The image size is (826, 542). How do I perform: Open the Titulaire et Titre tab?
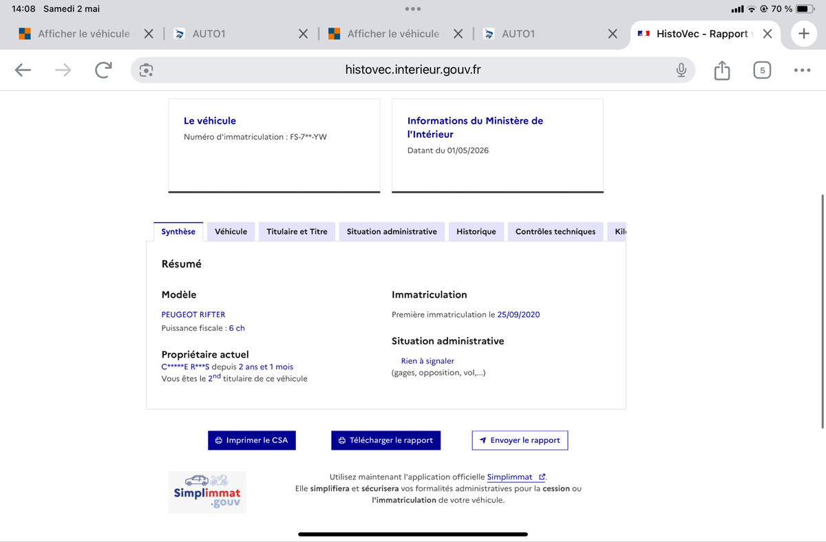[x=297, y=232]
